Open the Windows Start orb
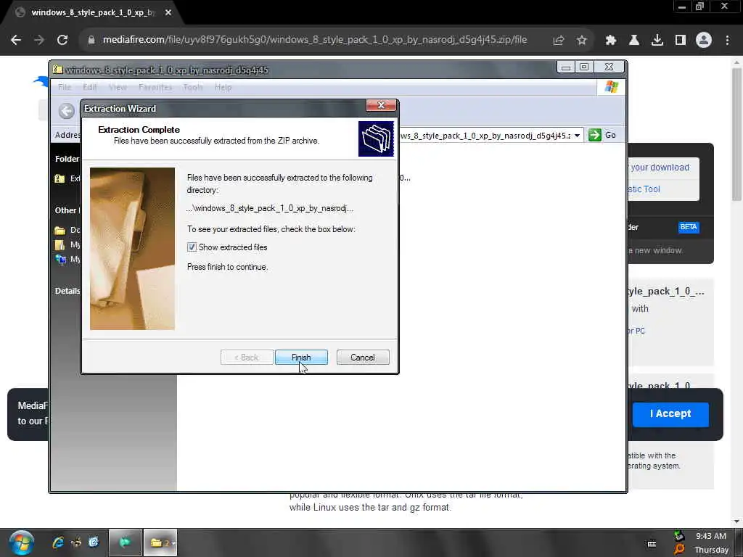Image resolution: width=743 pixels, height=557 pixels. 21,542
